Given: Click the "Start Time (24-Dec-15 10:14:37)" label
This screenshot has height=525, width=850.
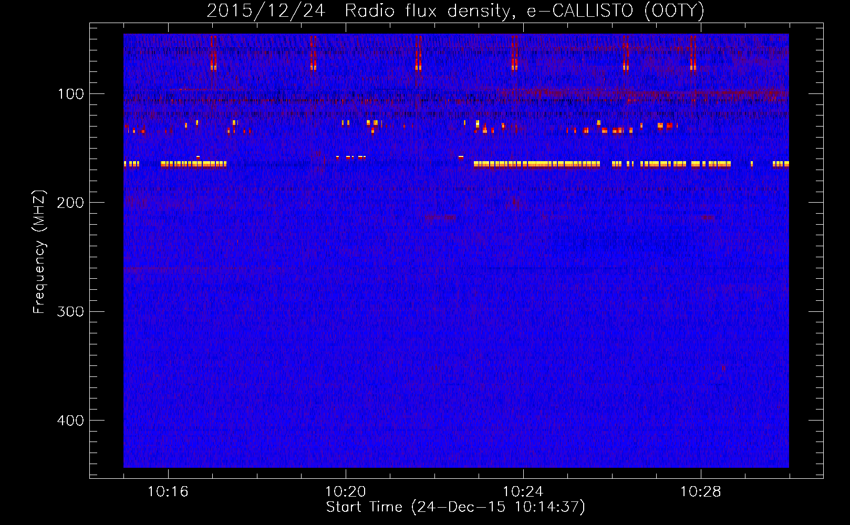Looking at the screenshot, I should coord(455,507).
